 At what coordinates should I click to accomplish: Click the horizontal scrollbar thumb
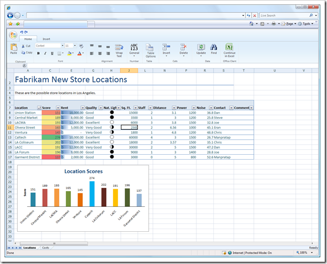pyautogui.click(x=54, y=243)
